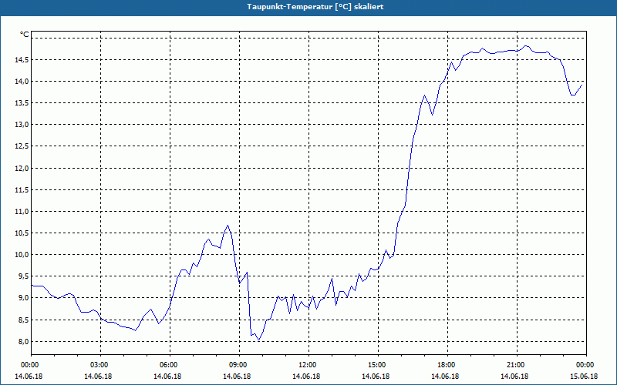The width and height of the screenshot is (617, 385).
Task: Select the 10,0 y-axis label
Action: pyautogui.click(x=22, y=255)
